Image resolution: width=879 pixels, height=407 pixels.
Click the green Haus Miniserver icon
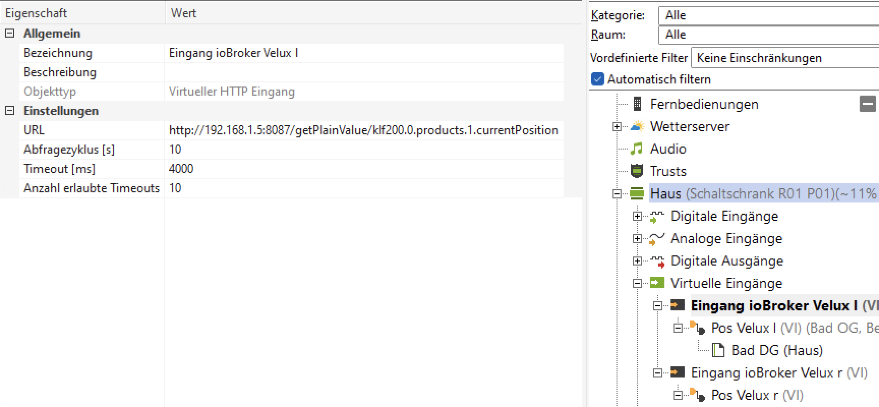(x=637, y=194)
